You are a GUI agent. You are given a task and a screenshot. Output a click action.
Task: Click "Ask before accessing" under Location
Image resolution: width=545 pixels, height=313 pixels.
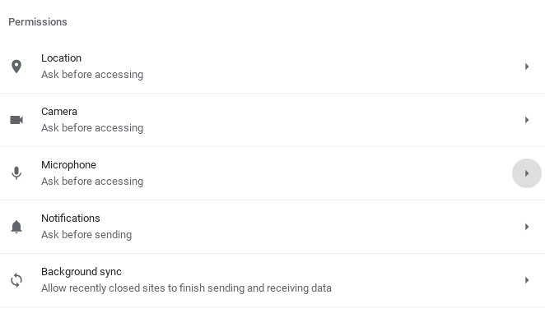pos(92,75)
